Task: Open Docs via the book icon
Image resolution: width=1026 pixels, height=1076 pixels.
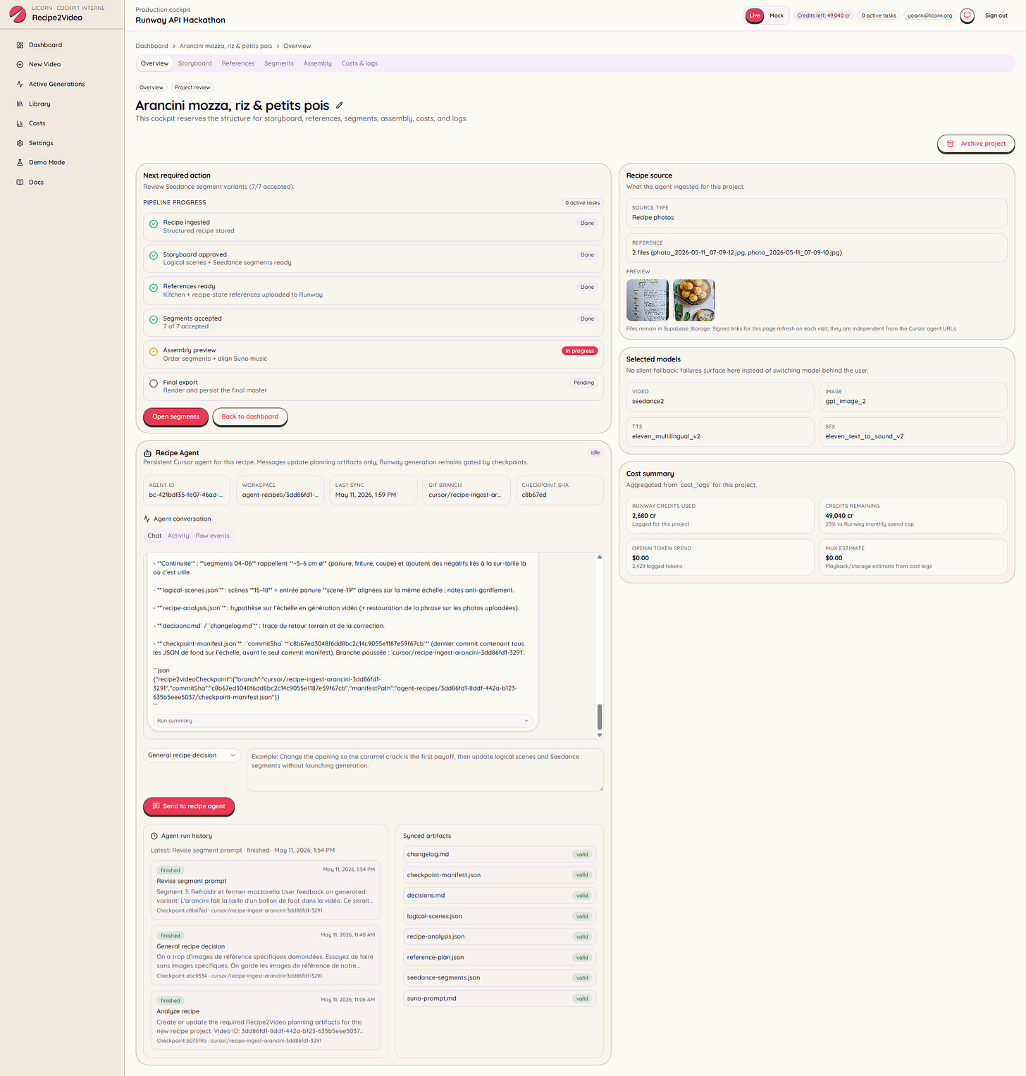Action: [20, 183]
